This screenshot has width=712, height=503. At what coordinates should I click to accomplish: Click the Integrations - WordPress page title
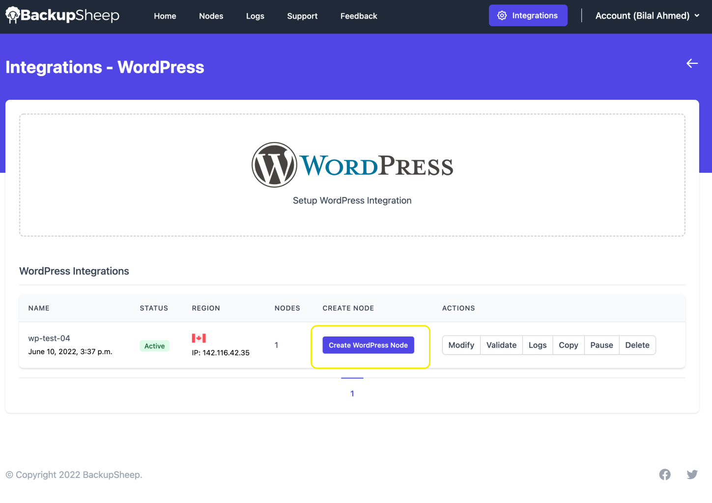coord(105,67)
